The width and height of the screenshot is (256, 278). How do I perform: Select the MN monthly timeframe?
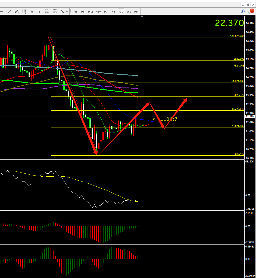click(x=136, y=11)
